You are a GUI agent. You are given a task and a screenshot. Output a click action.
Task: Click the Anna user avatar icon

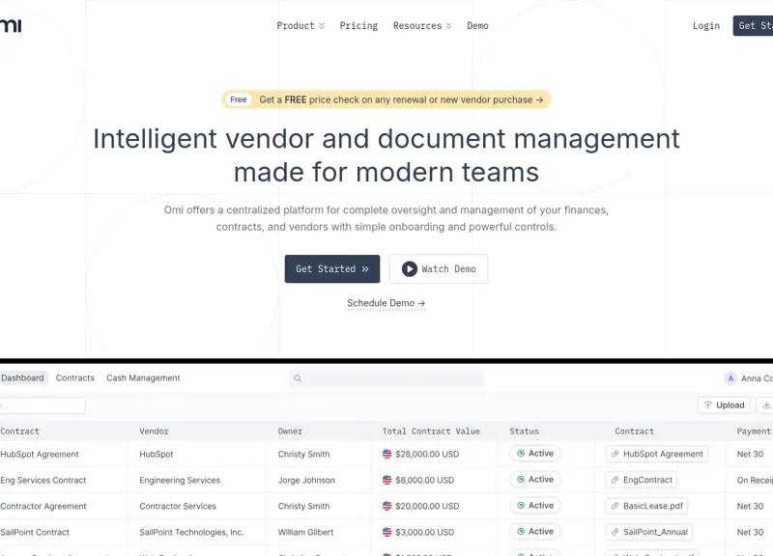730,378
